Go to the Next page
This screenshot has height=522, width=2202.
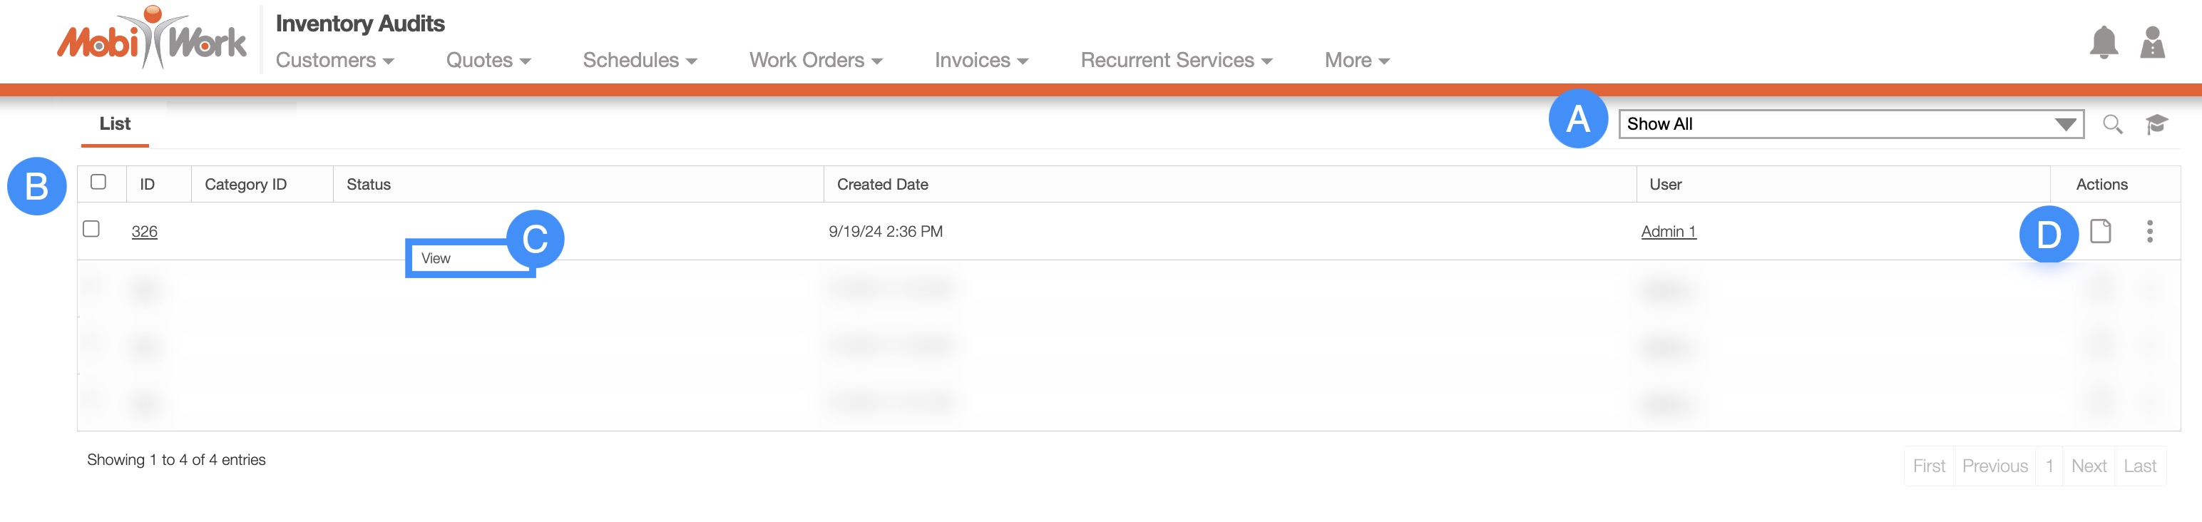click(x=2089, y=466)
